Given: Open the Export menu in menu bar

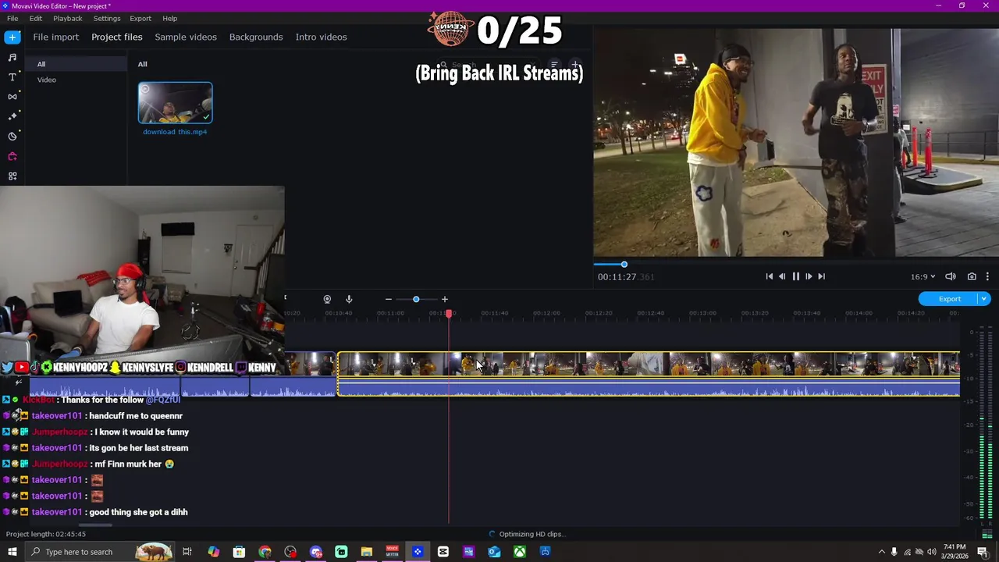Looking at the screenshot, I should pyautogui.click(x=140, y=18).
